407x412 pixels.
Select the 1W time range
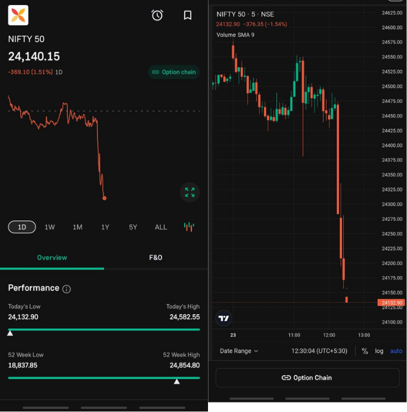[49, 227]
